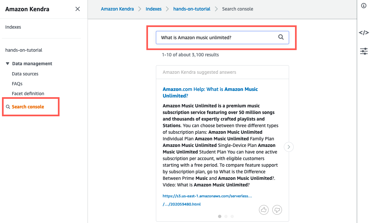Select the first carousel dot
Screen dimensions: 370x223
click(220, 216)
